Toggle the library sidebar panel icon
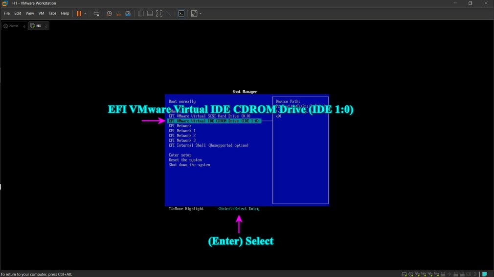 140,14
